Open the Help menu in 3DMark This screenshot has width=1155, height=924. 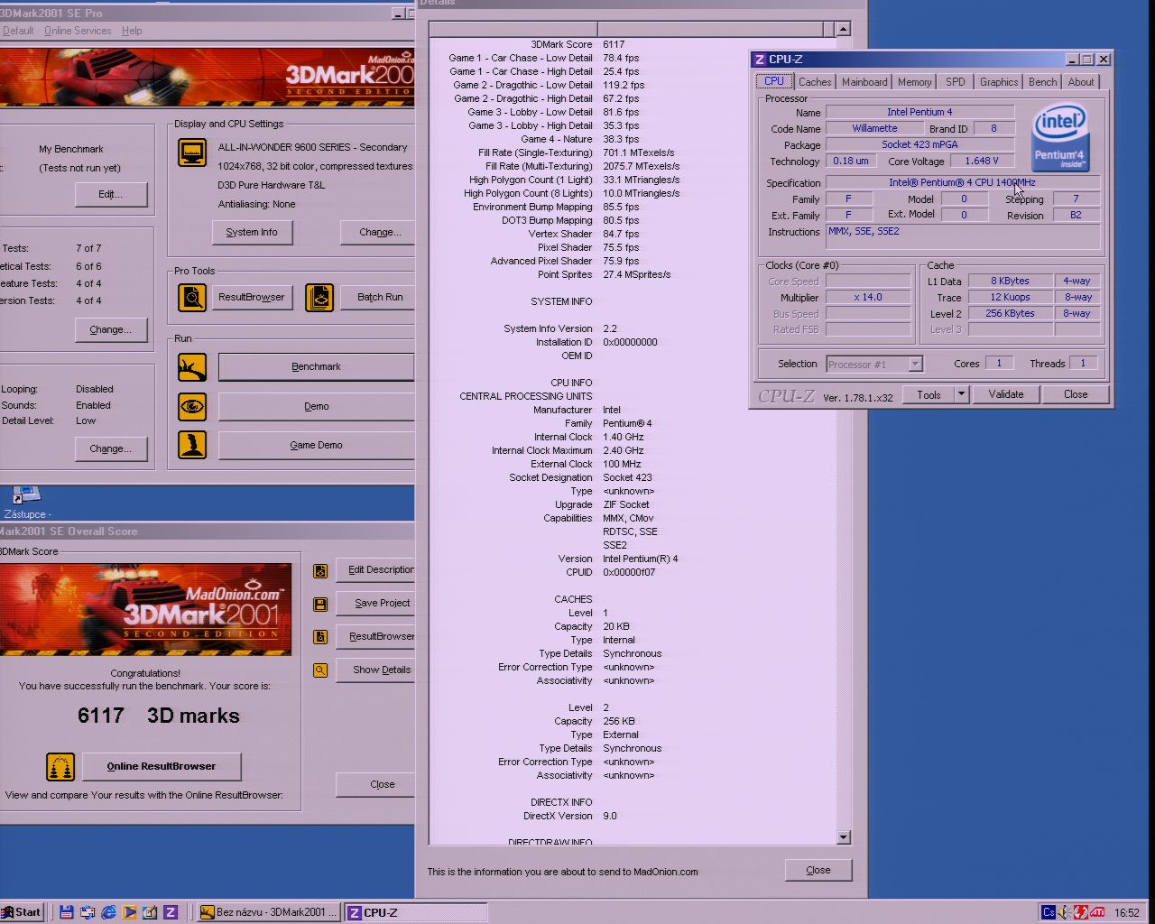click(132, 31)
